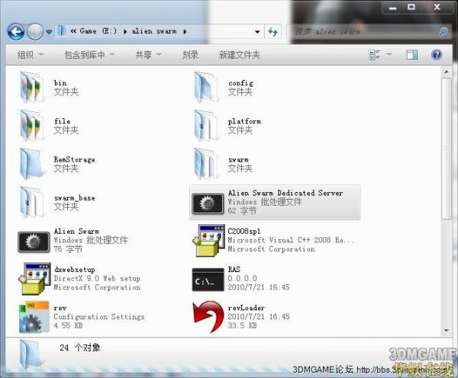The width and height of the screenshot is (458, 378).
Task: Open the 共享 menu
Action: pyautogui.click(x=148, y=55)
